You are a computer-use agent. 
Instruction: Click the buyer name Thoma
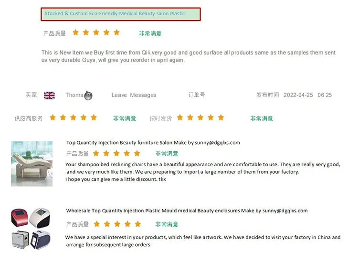click(74, 95)
